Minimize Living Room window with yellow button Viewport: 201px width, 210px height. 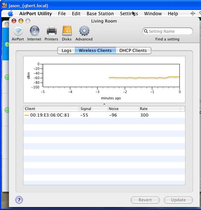[21, 21]
